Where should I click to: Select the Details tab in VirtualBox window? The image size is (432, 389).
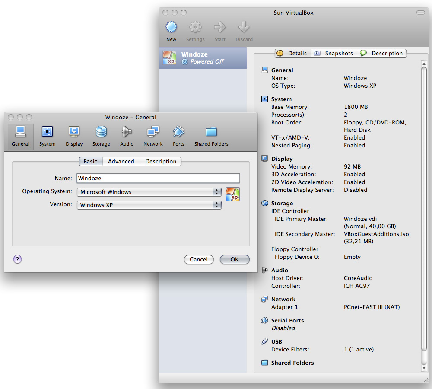point(292,53)
